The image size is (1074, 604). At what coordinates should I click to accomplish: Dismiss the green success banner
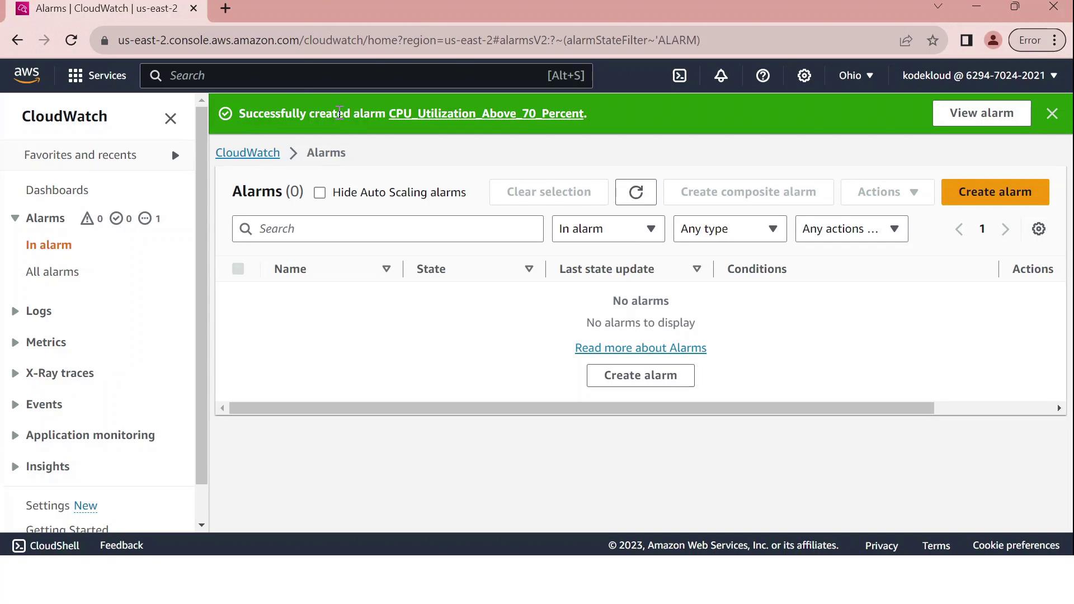1052,114
